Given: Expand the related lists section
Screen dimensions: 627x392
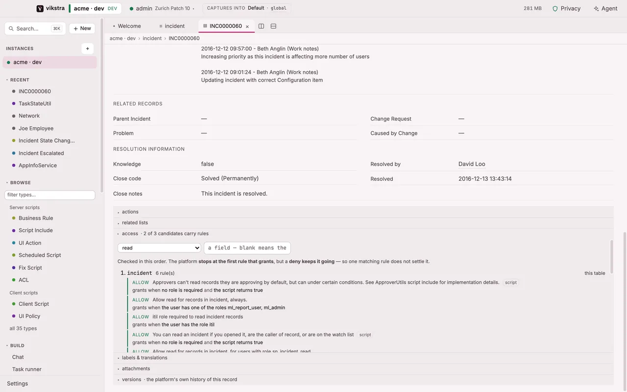Looking at the screenshot, I should (363, 222).
